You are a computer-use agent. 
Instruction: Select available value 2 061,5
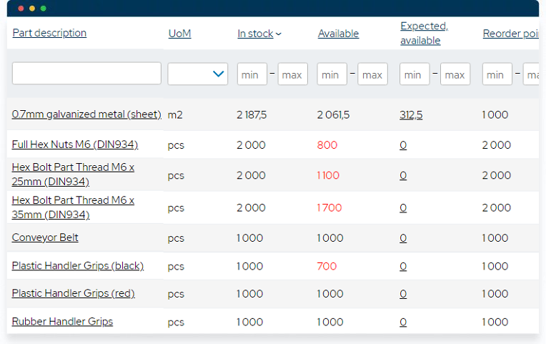pos(333,114)
